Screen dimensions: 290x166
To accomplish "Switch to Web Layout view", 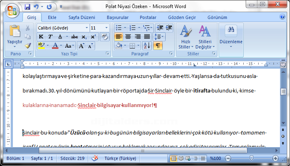I will 188,158.
